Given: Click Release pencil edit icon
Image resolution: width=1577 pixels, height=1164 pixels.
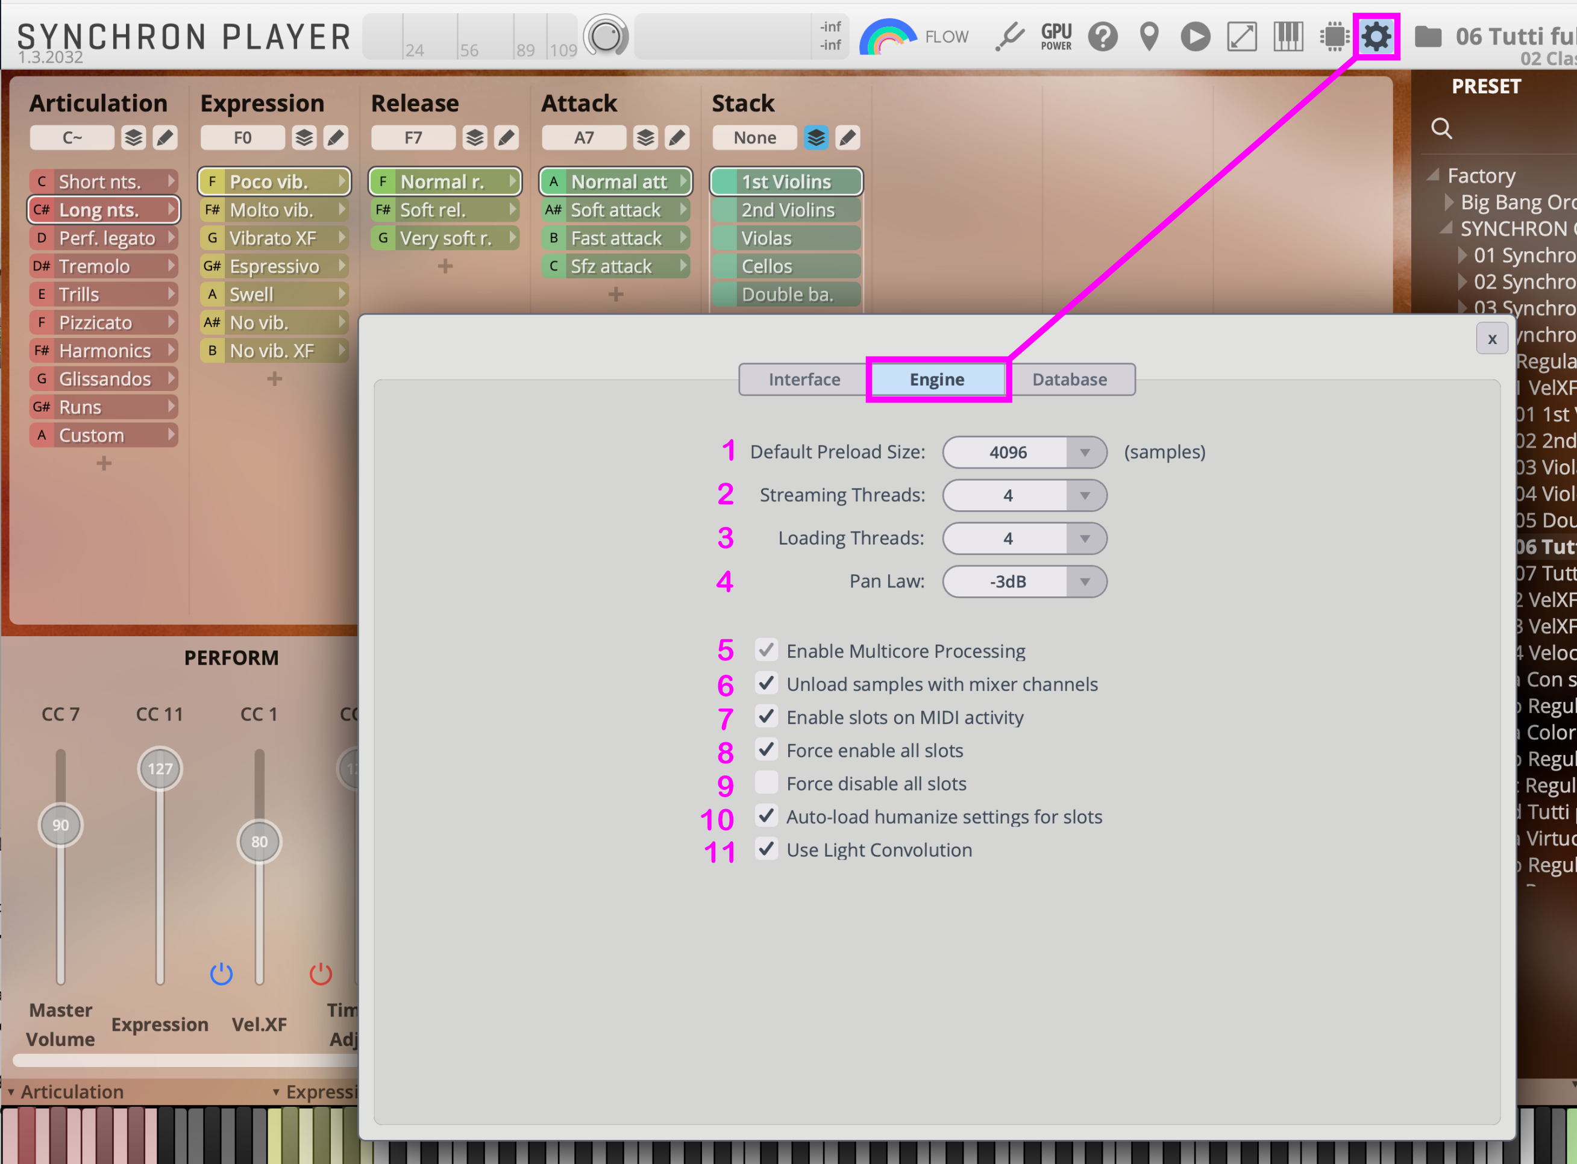Looking at the screenshot, I should (x=506, y=137).
